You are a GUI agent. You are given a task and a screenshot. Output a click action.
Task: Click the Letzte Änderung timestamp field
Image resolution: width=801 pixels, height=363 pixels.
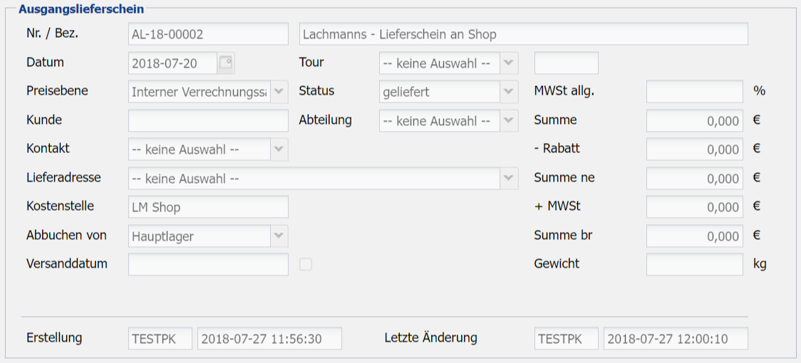(x=675, y=339)
